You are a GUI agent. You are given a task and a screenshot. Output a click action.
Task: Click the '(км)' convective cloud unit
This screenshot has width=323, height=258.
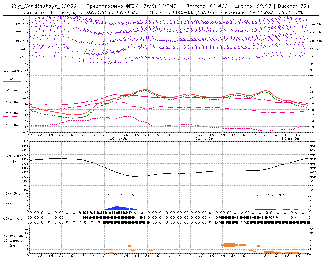click(13, 245)
